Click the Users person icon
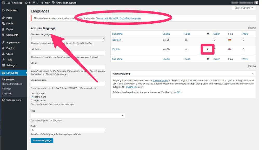 coord(3,54)
